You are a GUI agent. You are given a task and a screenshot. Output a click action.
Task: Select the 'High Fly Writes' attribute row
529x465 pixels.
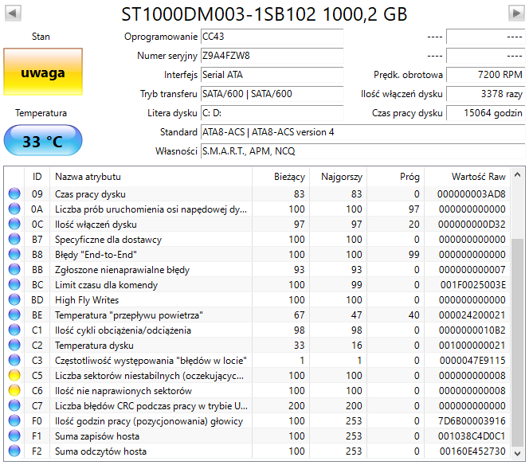(151, 300)
